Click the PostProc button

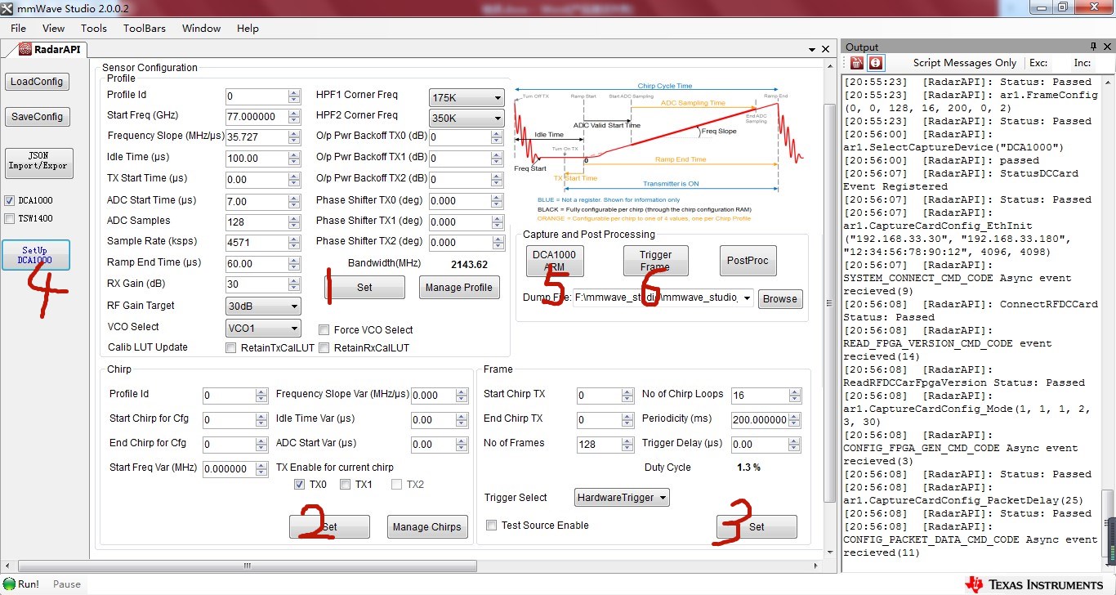coord(748,261)
